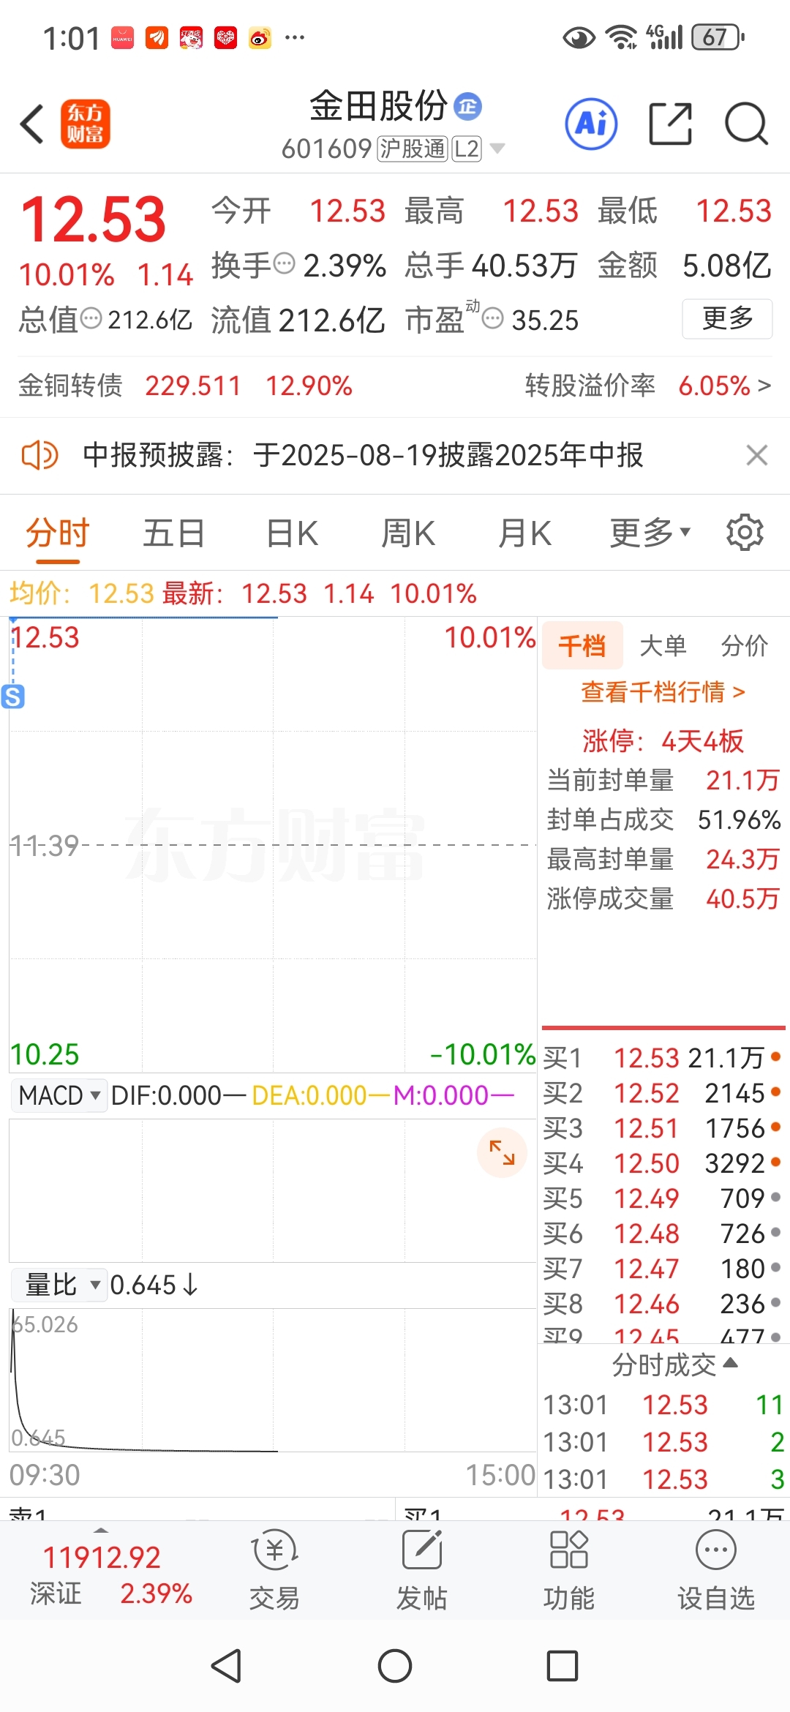Tap 设自选 add to watchlist
This screenshot has width=790, height=1712.
pos(715,1569)
